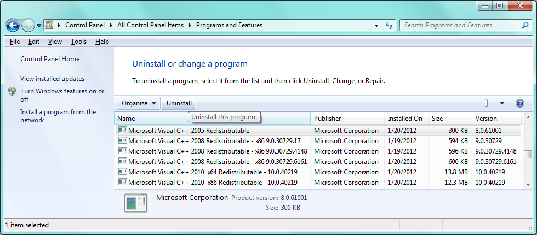
Task: Click the scrollbar down arrow
Action: tap(528, 184)
